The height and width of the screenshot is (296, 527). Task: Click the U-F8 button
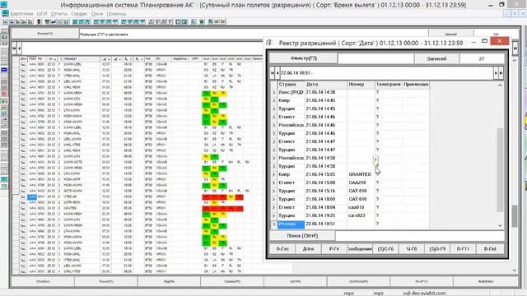pyautogui.click(x=412, y=249)
